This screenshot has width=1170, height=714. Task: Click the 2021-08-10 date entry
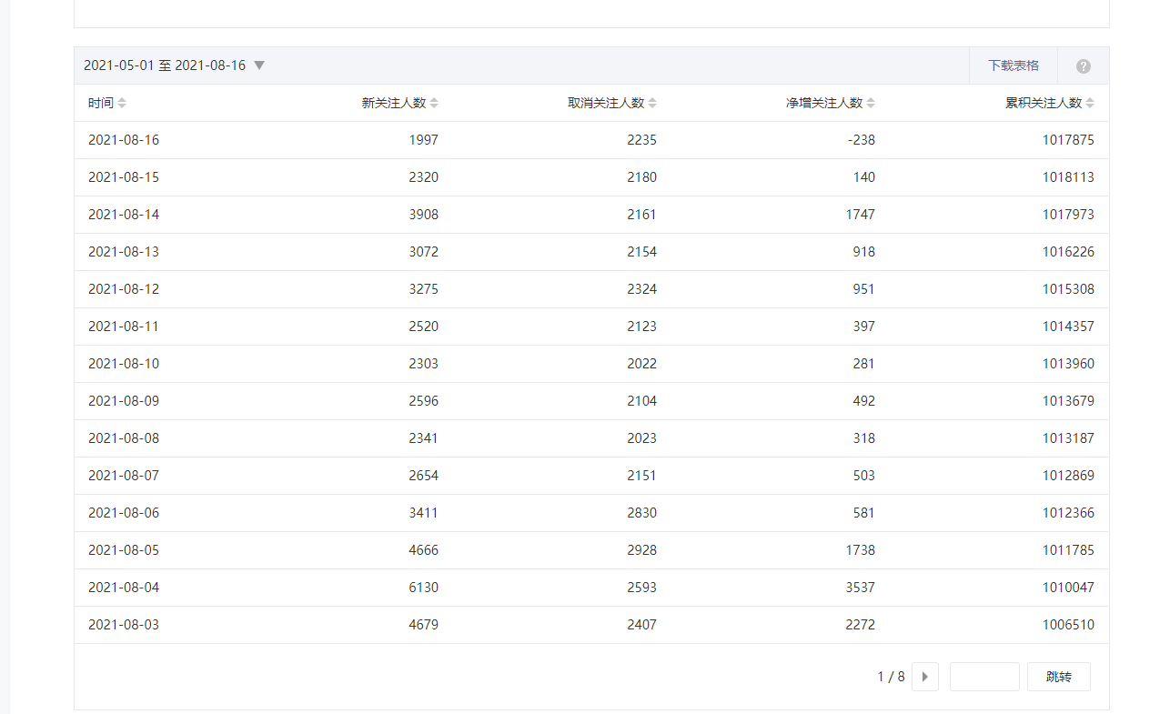124,364
